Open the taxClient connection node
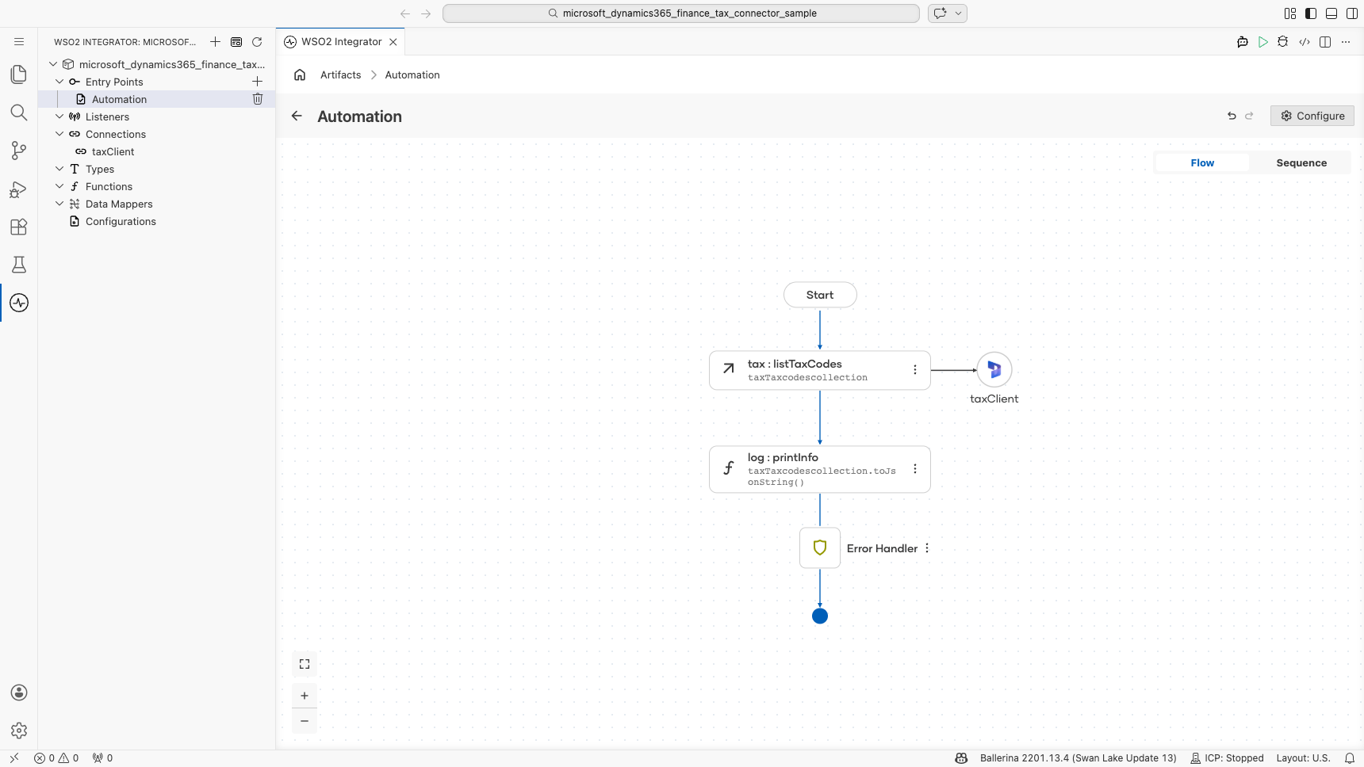The height and width of the screenshot is (767, 1364). point(994,370)
